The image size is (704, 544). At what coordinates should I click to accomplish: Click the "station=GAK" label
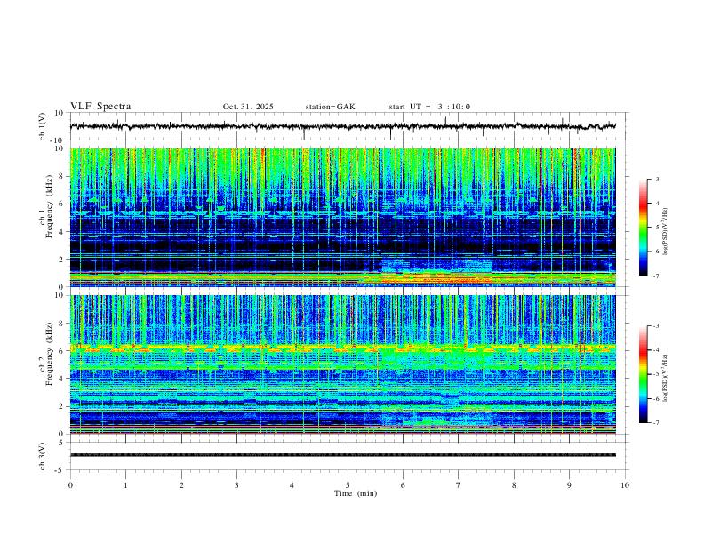click(330, 107)
